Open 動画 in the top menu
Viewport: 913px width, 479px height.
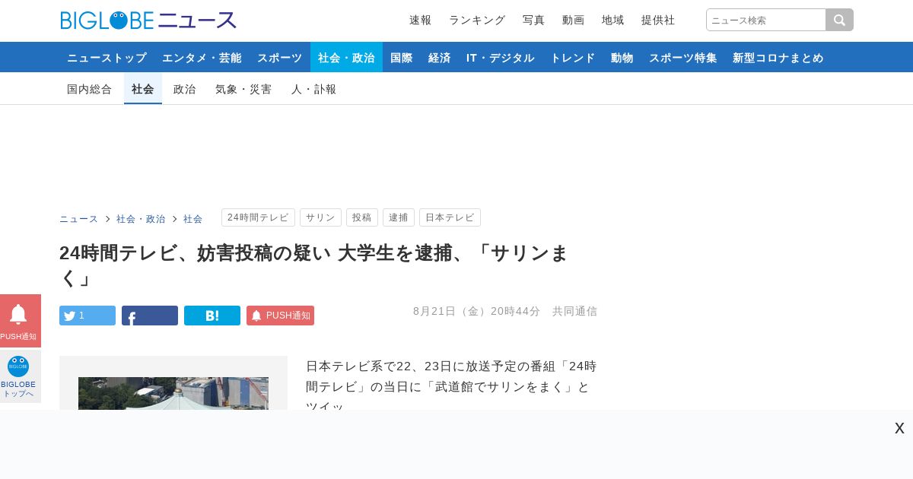pos(573,21)
